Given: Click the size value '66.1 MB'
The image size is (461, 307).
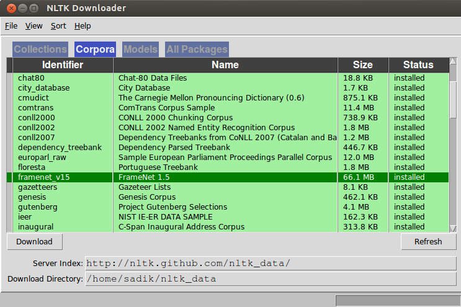Looking at the screenshot, I should click(359, 177).
